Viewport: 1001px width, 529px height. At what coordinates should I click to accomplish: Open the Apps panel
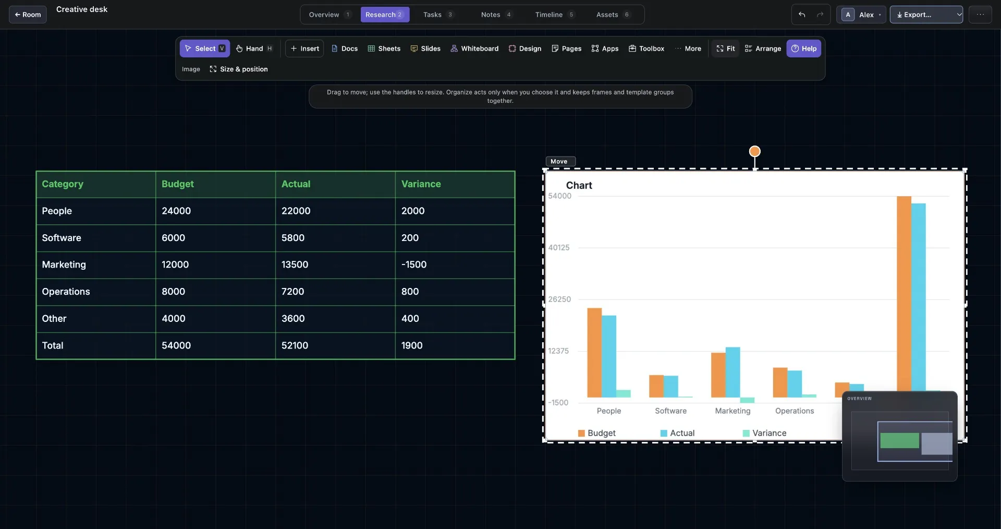[605, 49]
